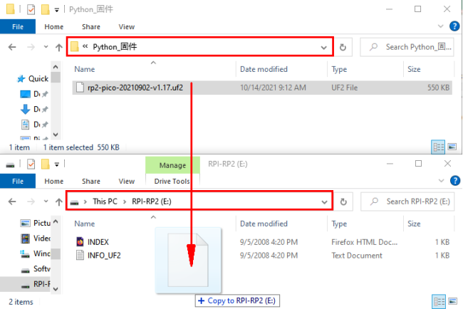Open the pinned Documents folder with page icon
The width and height of the screenshot is (463, 309).
coord(33,125)
